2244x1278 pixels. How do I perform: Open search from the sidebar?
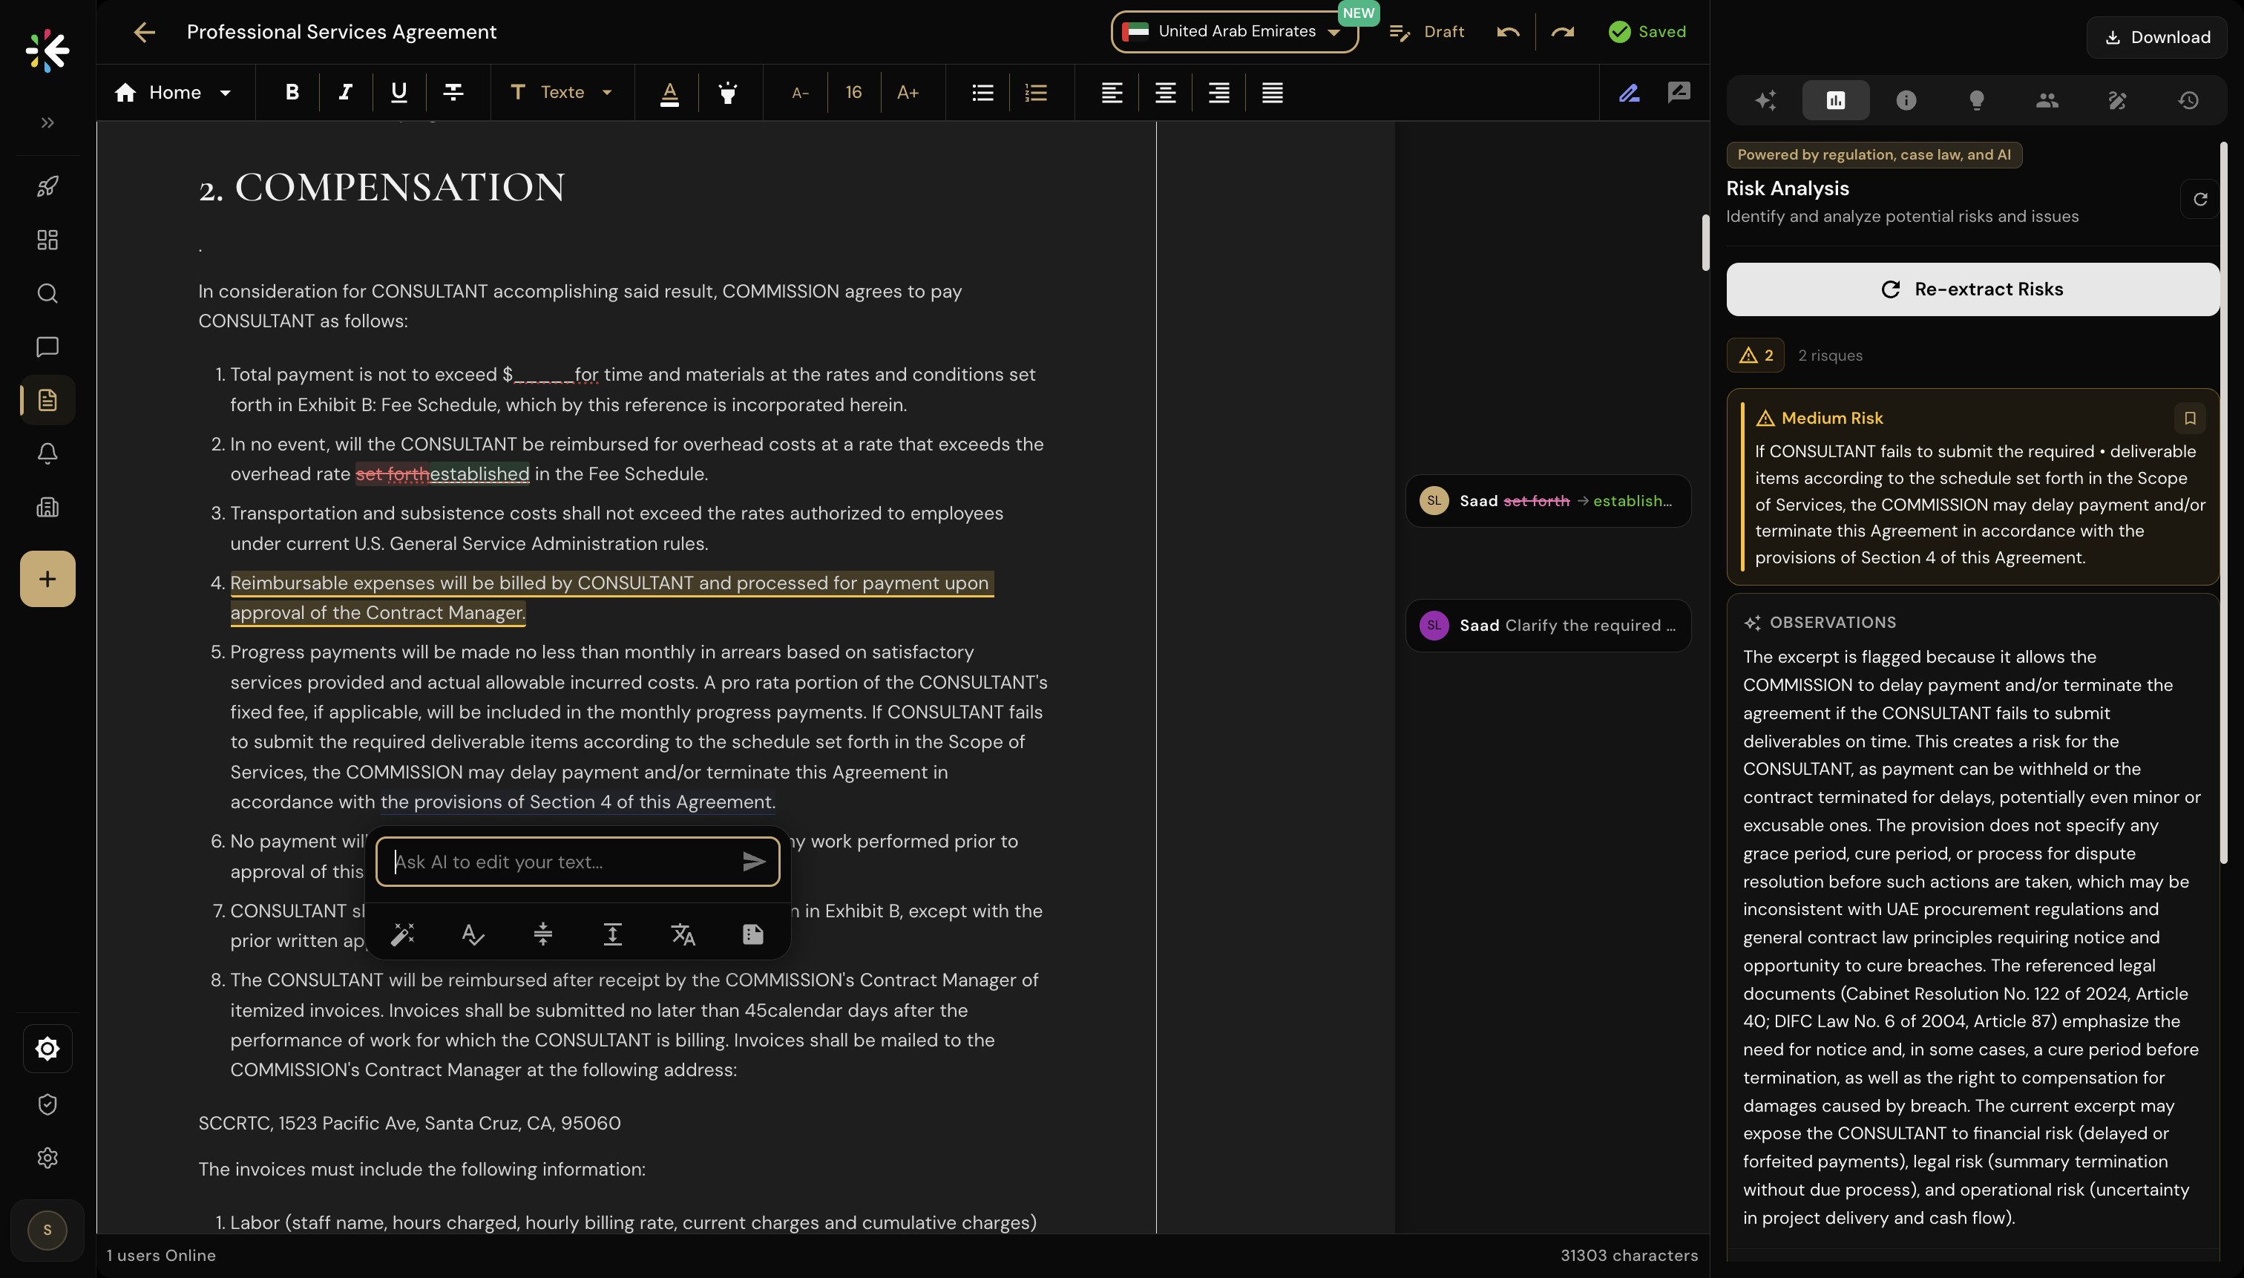point(47,293)
